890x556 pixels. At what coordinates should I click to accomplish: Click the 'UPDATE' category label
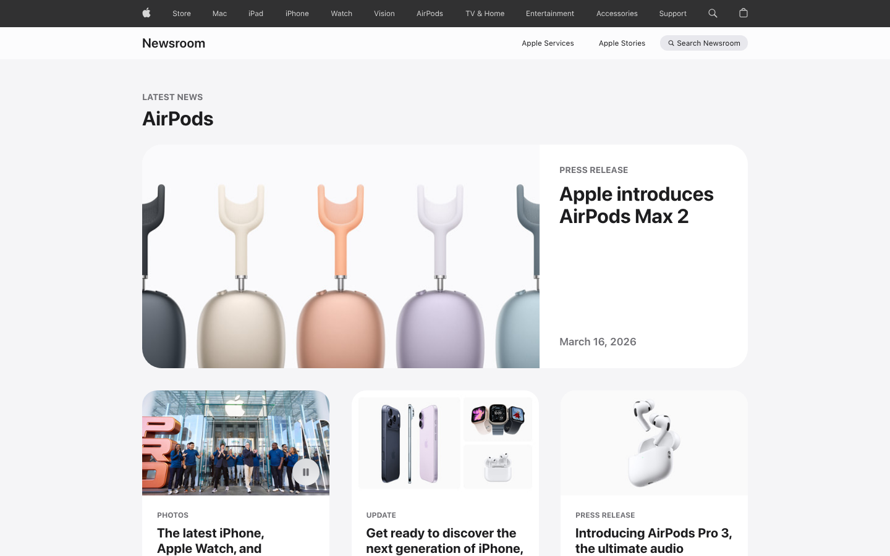click(x=381, y=515)
